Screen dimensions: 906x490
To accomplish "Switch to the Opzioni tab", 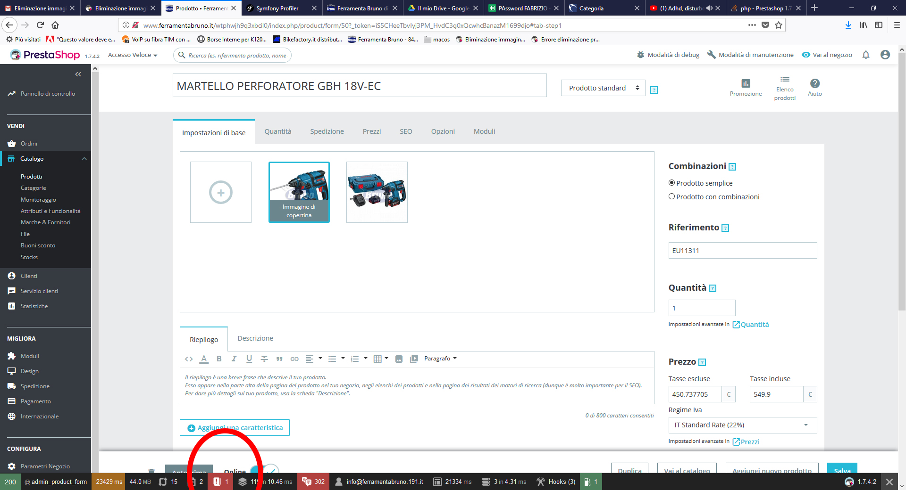I will coord(443,131).
